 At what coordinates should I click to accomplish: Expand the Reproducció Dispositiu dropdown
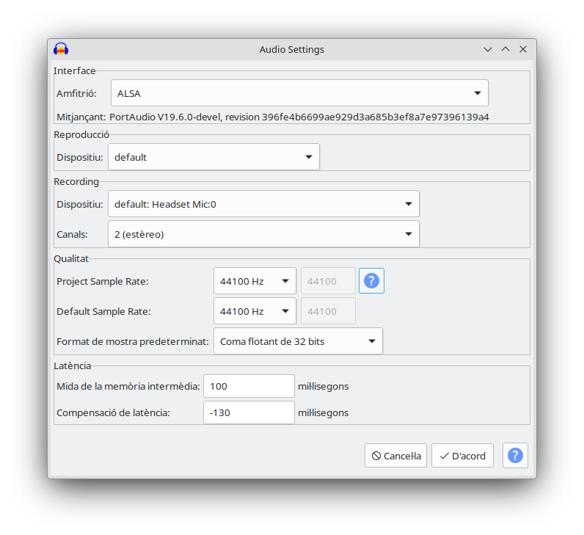[x=213, y=157]
